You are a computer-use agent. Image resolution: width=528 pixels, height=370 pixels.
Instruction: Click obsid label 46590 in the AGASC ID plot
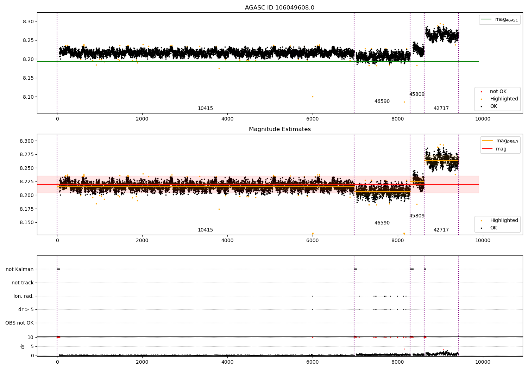pyautogui.click(x=382, y=101)
